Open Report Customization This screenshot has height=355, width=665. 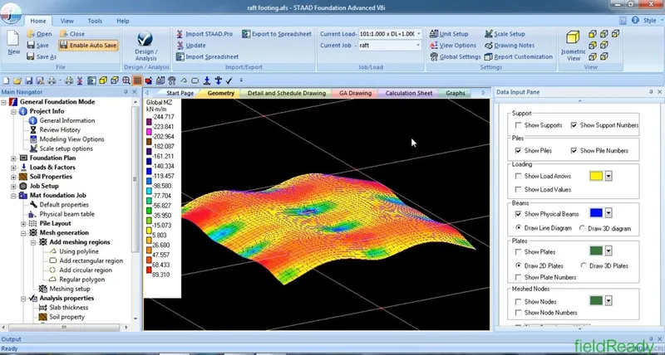(x=519, y=56)
